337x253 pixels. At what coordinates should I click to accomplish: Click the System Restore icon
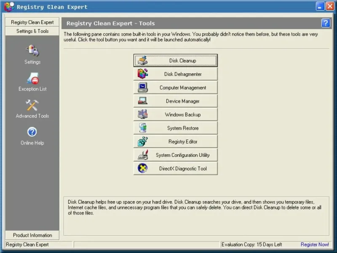coord(142,128)
